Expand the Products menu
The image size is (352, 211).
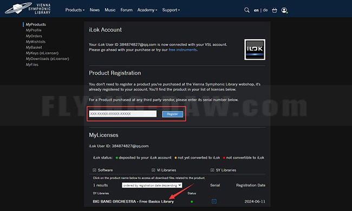point(75,10)
